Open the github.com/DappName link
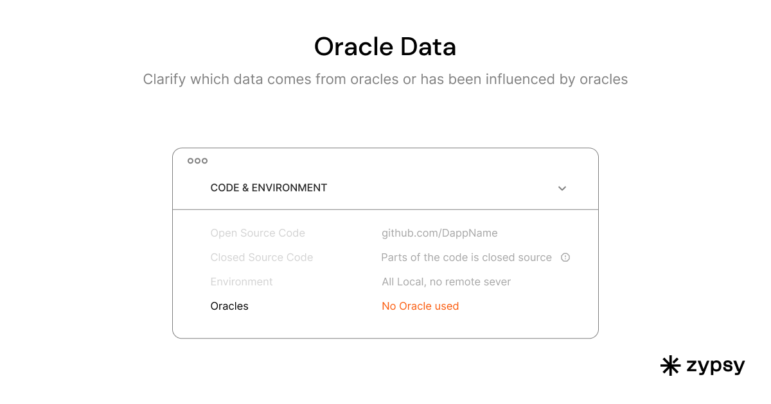 (439, 233)
